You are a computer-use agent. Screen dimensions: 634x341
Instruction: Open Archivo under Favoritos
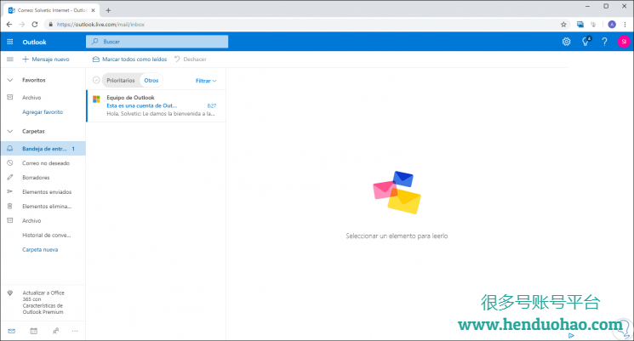(43, 98)
